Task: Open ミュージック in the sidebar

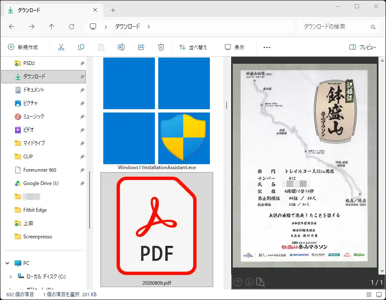Action: pyautogui.click(x=43, y=117)
